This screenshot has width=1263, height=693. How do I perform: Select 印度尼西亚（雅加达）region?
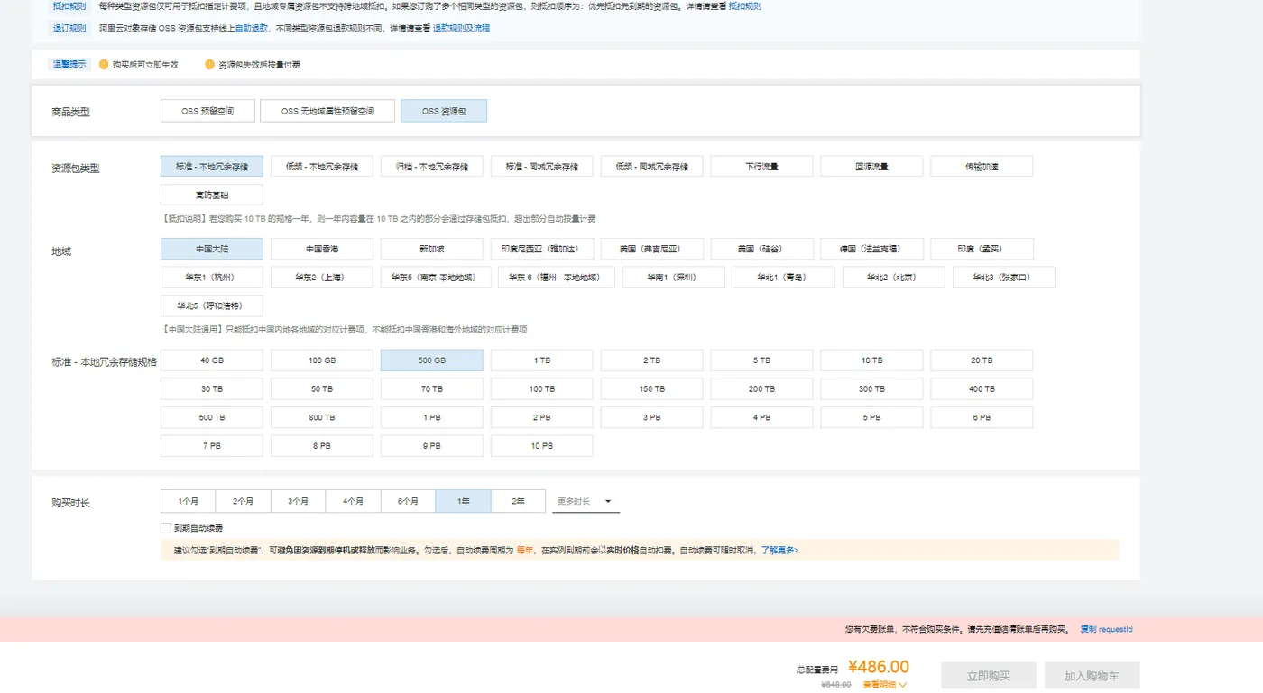pos(542,249)
